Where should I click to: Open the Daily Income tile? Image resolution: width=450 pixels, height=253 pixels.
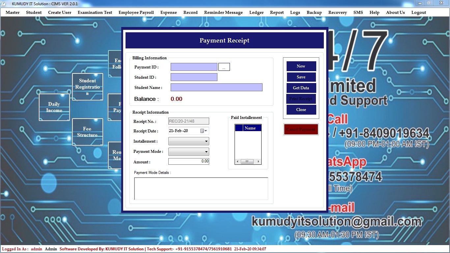tap(54, 107)
